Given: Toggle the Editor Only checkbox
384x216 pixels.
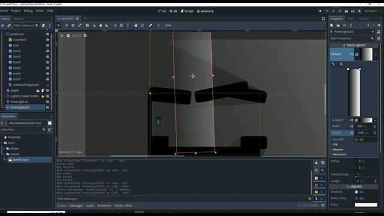Looking at the screenshot, I should [x=356, y=198].
